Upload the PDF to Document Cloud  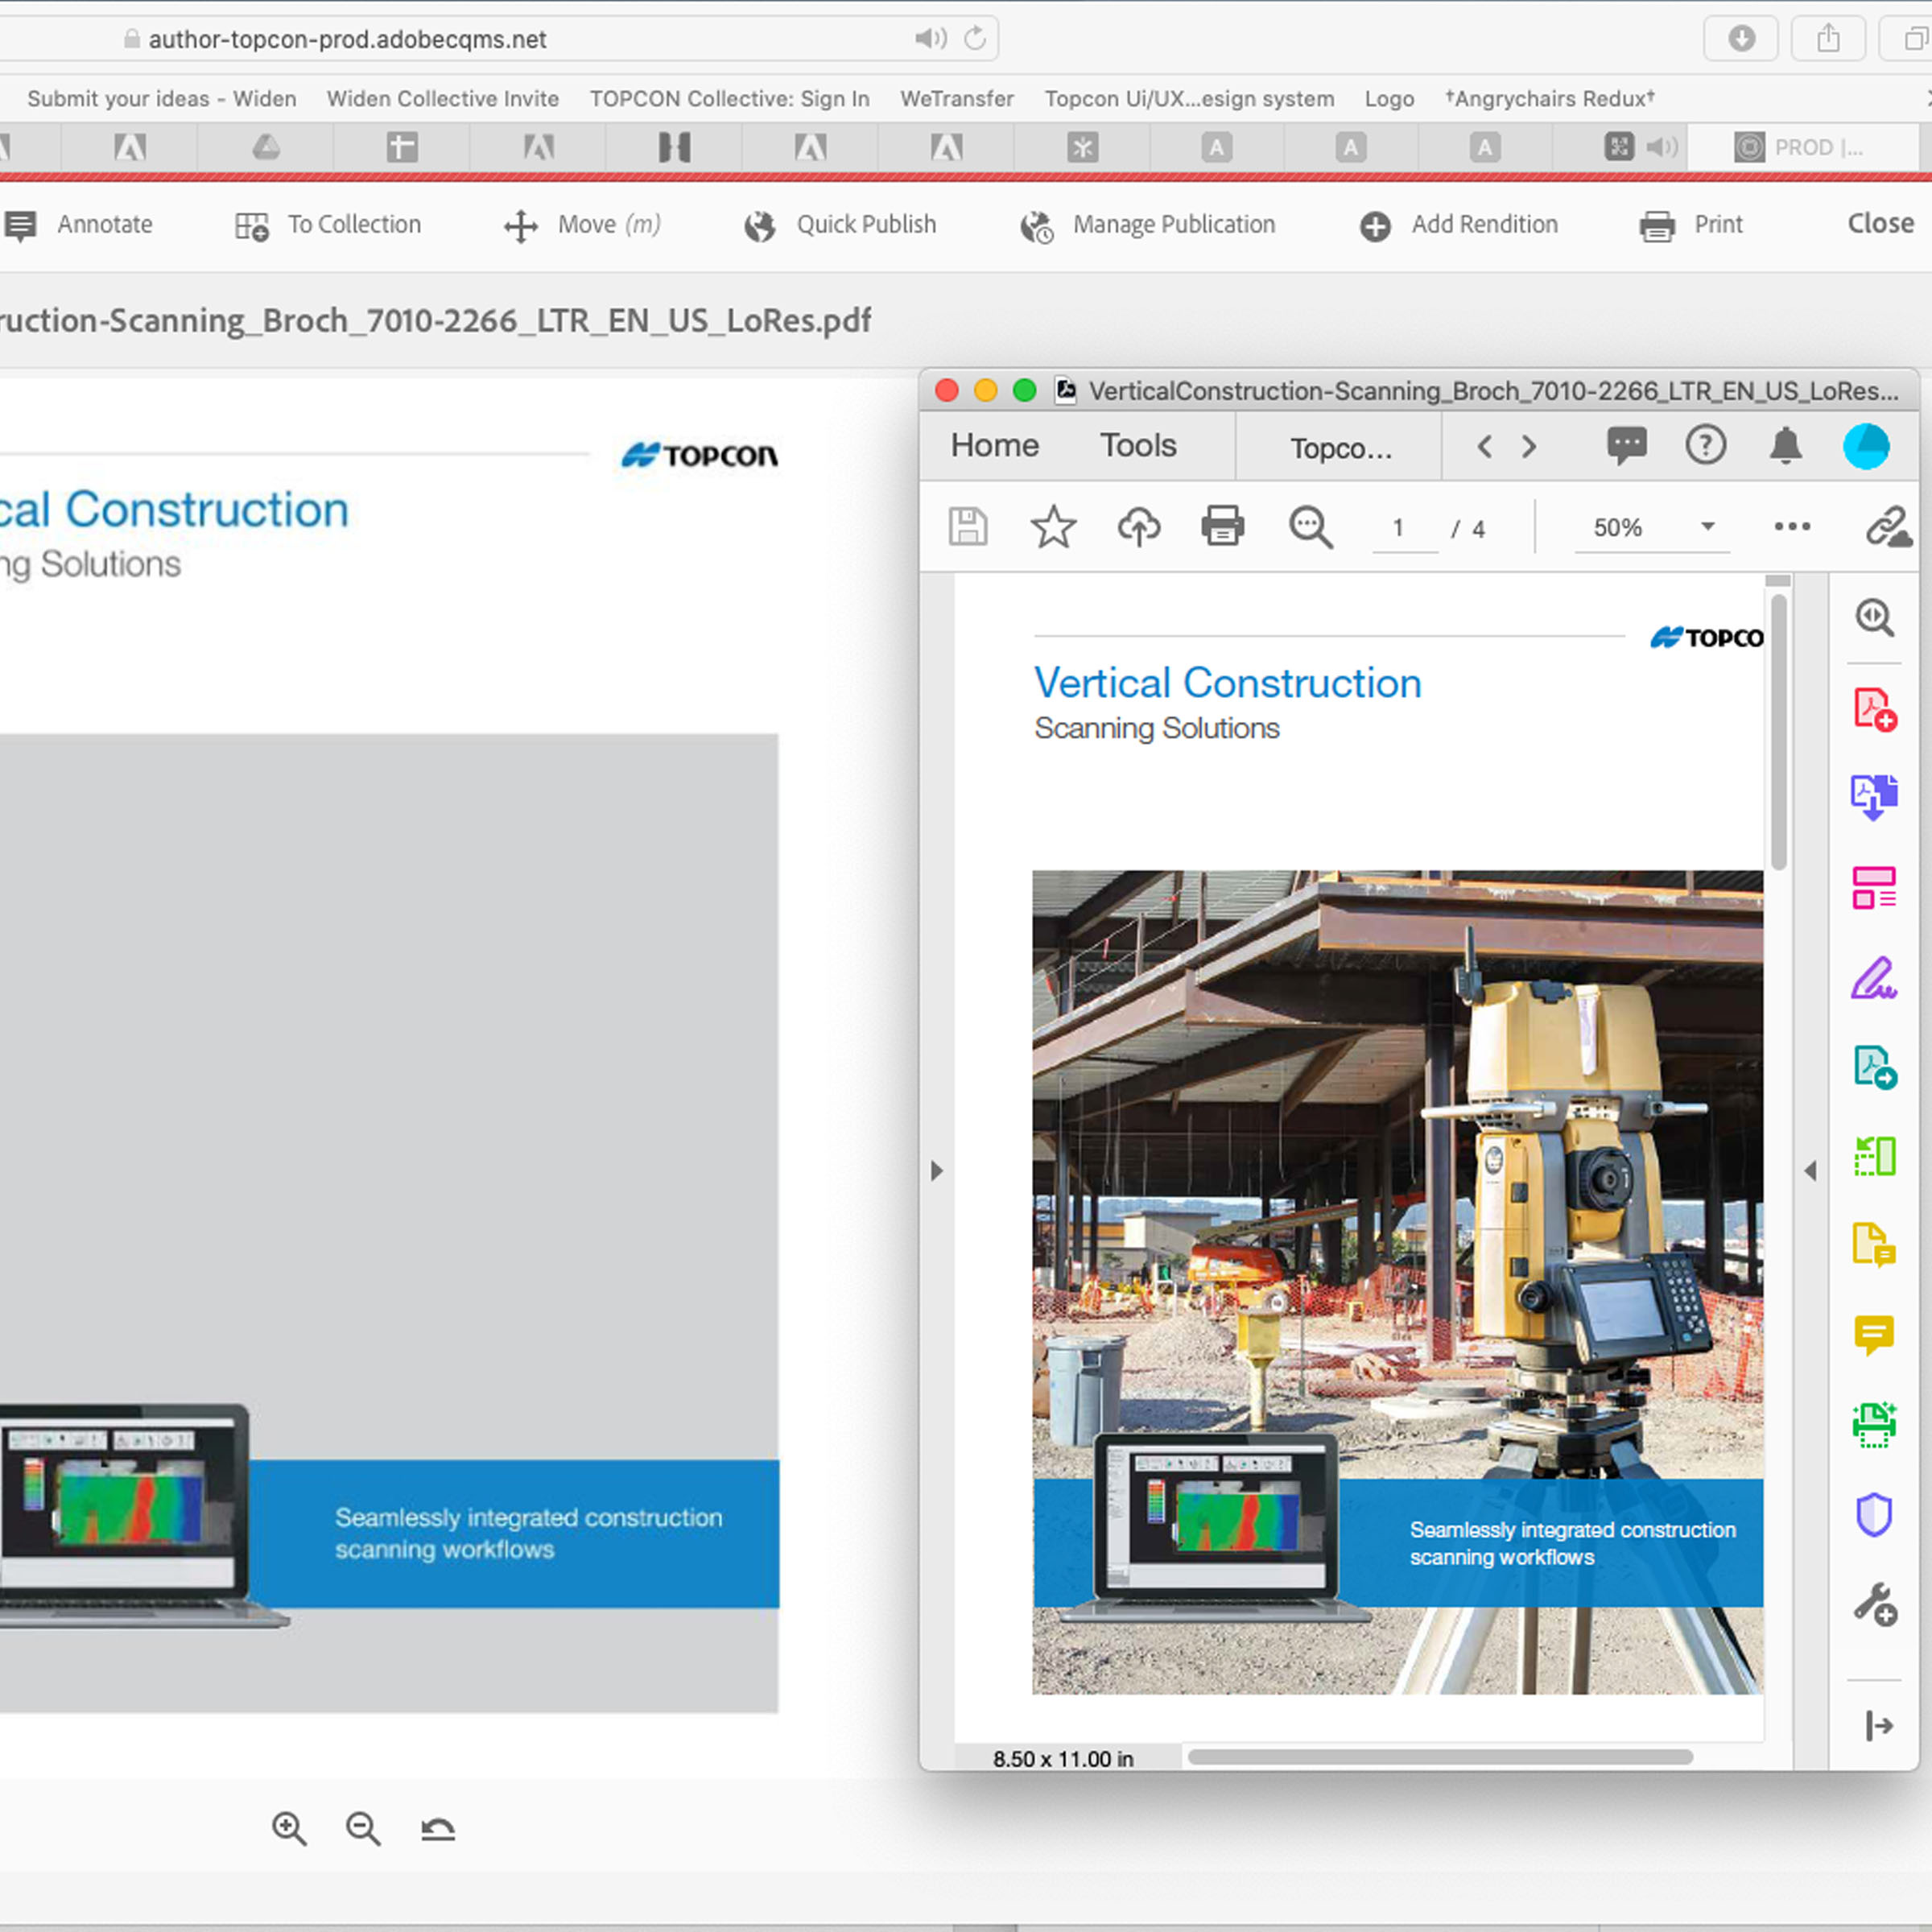click(x=1138, y=526)
